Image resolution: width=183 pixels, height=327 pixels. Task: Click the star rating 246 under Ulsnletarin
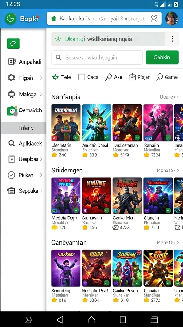[x=59, y=155]
